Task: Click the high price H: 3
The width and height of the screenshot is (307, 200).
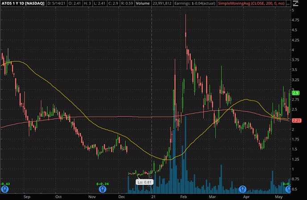Action: pos(87,3)
